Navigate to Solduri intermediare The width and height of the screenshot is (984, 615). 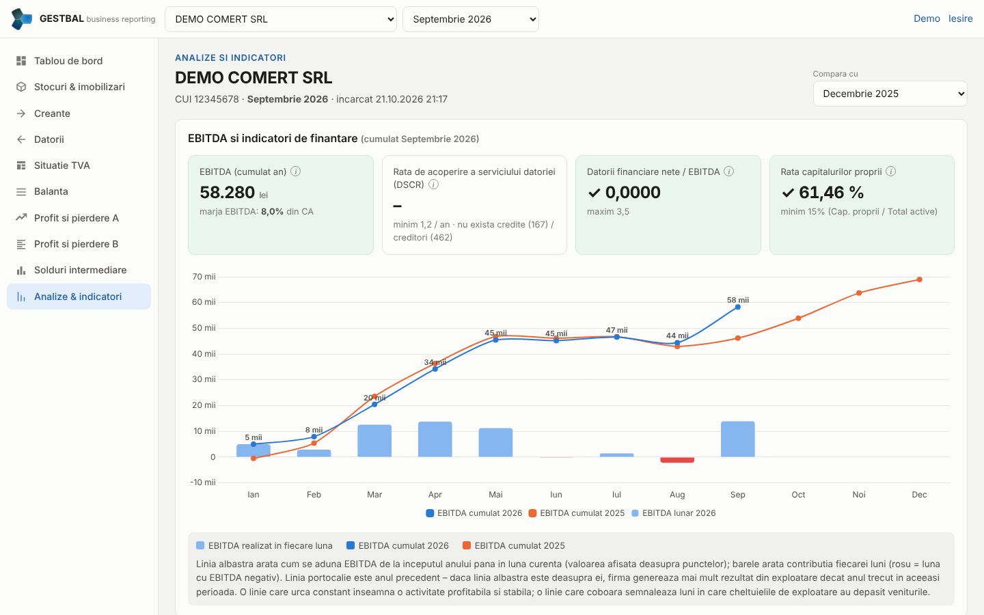click(79, 271)
